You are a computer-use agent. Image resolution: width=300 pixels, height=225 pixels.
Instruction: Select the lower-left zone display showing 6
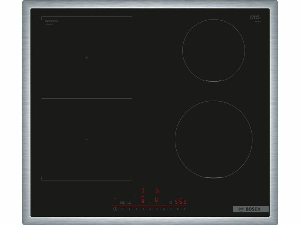click(142, 200)
